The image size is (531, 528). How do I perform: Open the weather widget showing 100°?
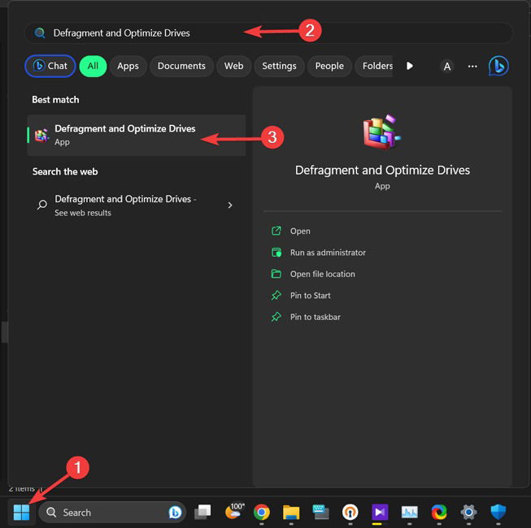pos(234,512)
